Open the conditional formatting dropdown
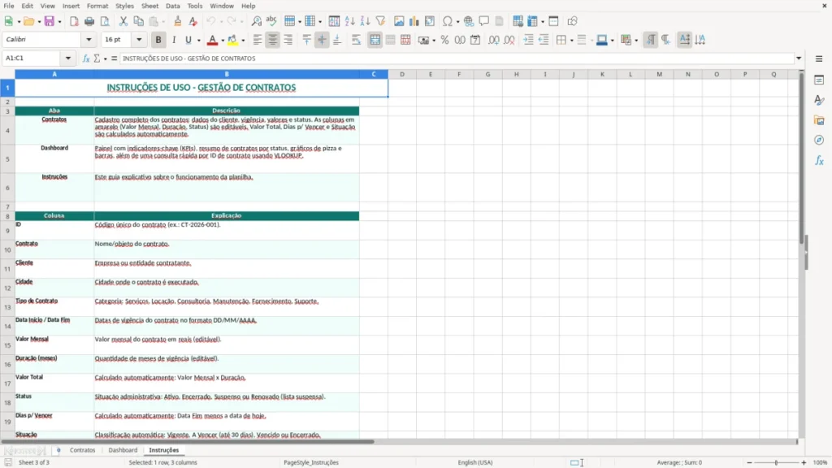832x468 pixels. (x=635, y=41)
